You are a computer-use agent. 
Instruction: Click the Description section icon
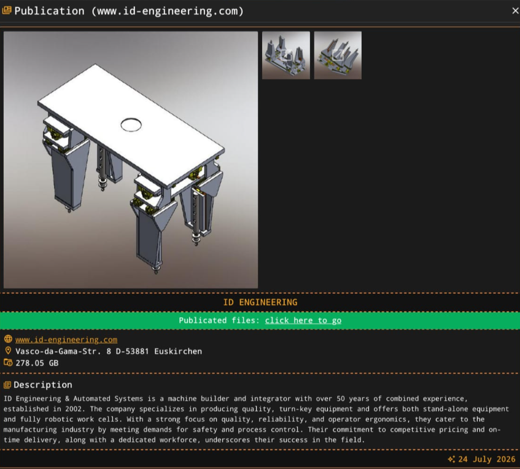(7, 385)
